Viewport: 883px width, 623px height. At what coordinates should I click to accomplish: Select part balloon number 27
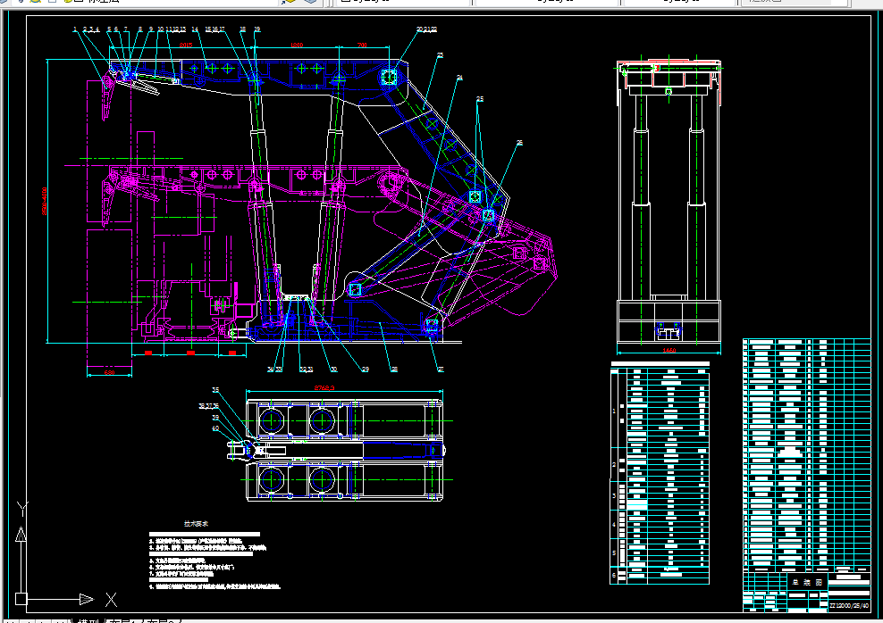[x=441, y=370]
